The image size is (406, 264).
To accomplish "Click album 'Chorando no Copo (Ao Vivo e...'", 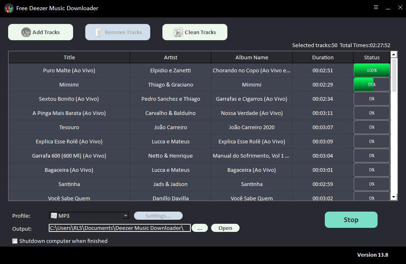I will (x=251, y=71).
